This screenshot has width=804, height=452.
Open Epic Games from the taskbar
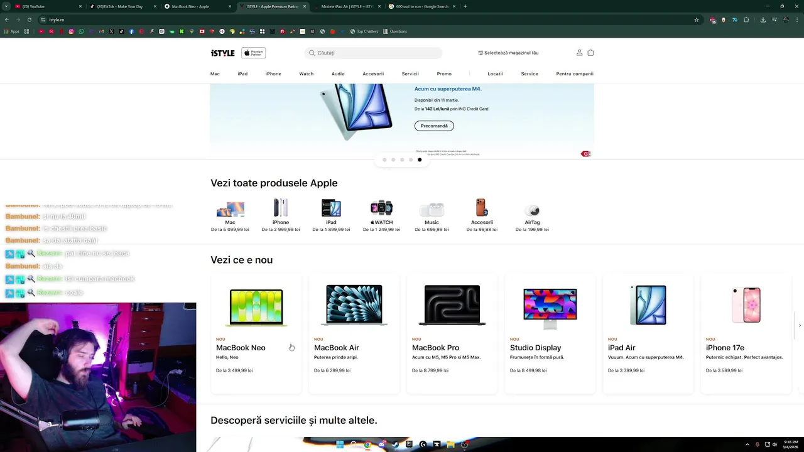tap(409, 444)
